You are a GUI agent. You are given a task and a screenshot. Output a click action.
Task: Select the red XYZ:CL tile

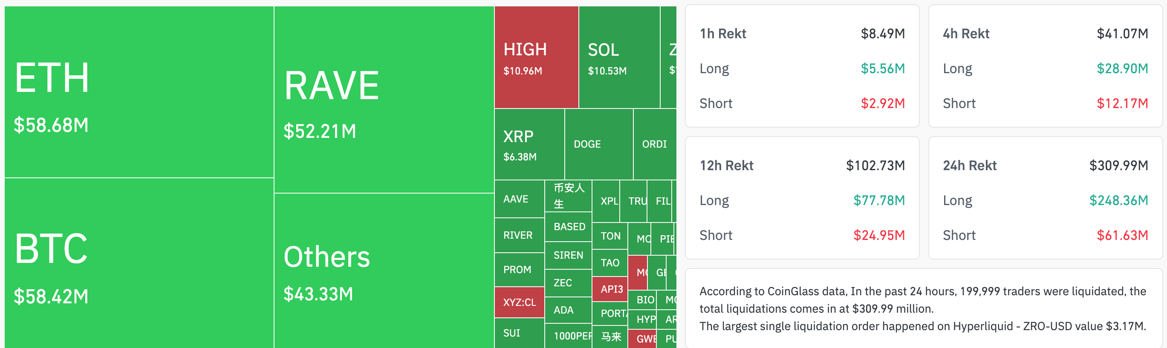point(519,302)
